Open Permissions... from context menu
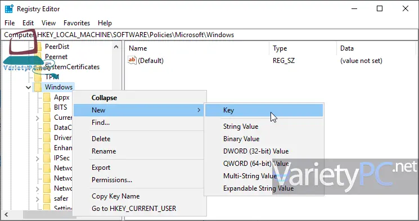419x221 pixels. click(112, 180)
